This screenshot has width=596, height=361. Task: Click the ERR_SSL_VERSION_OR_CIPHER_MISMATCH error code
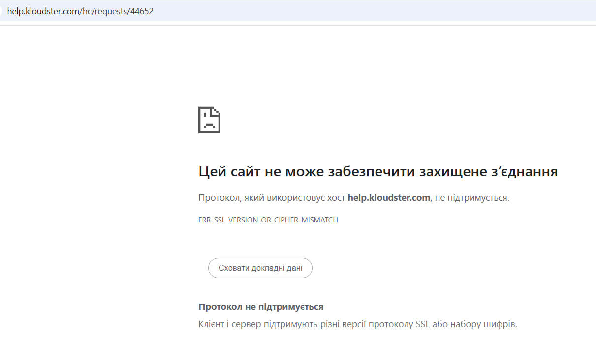[268, 220]
